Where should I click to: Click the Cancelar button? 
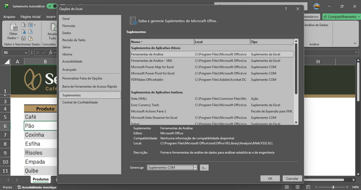point(292,179)
